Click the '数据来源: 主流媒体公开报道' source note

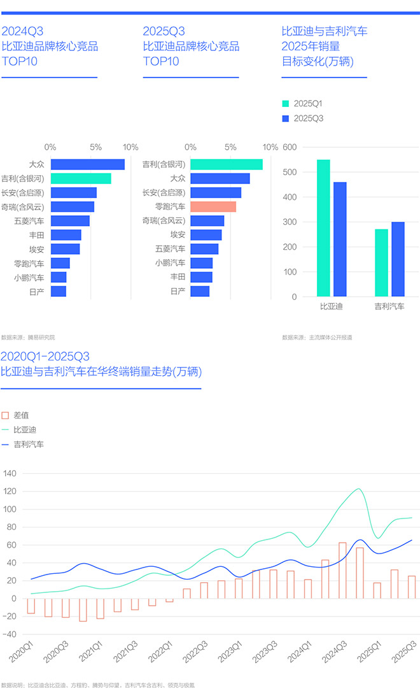(317, 338)
